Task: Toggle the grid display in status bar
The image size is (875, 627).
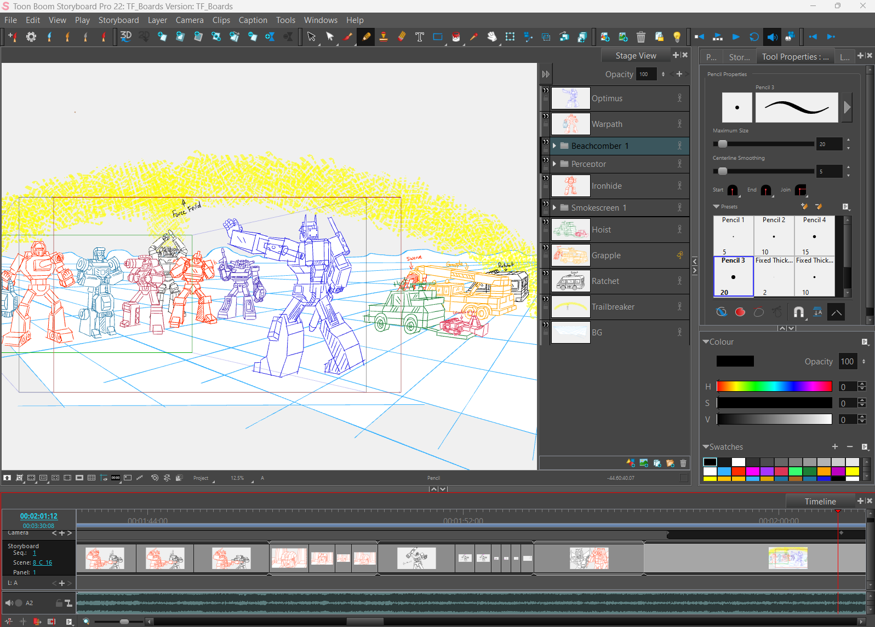Action: 91,478
